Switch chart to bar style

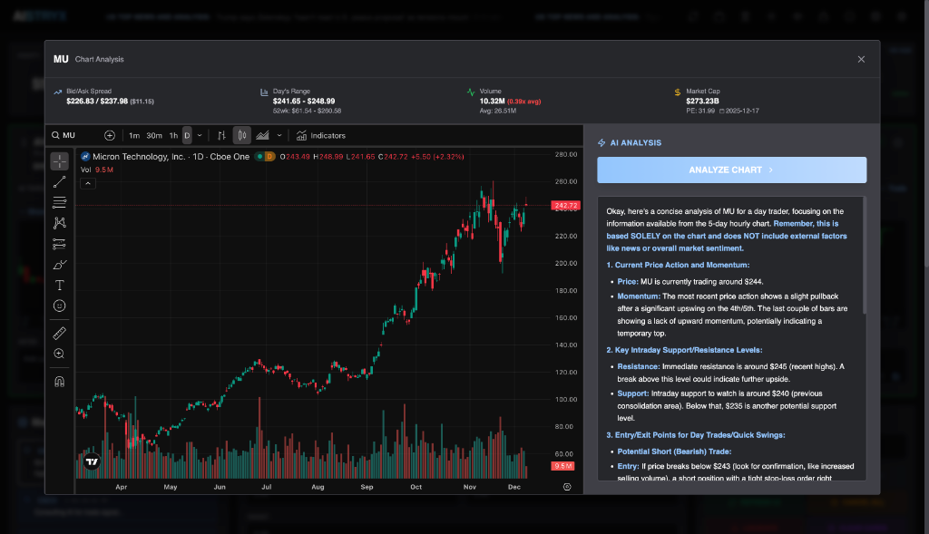click(220, 135)
